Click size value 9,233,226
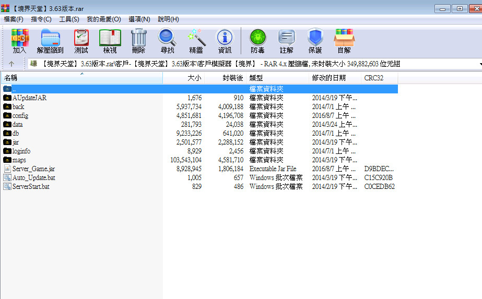This screenshot has height=299, width=482. tap(189, 134)
